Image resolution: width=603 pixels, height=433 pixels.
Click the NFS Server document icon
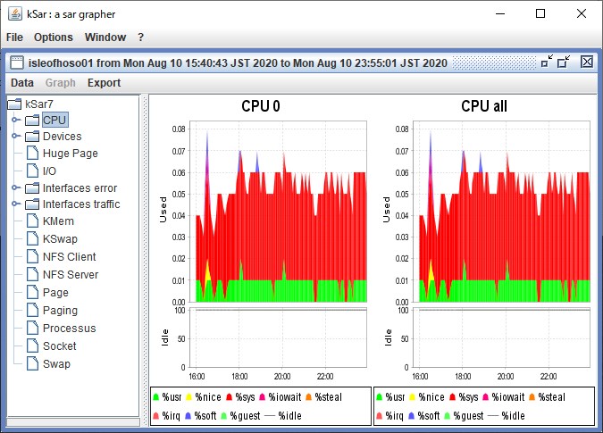coord(33,274)
